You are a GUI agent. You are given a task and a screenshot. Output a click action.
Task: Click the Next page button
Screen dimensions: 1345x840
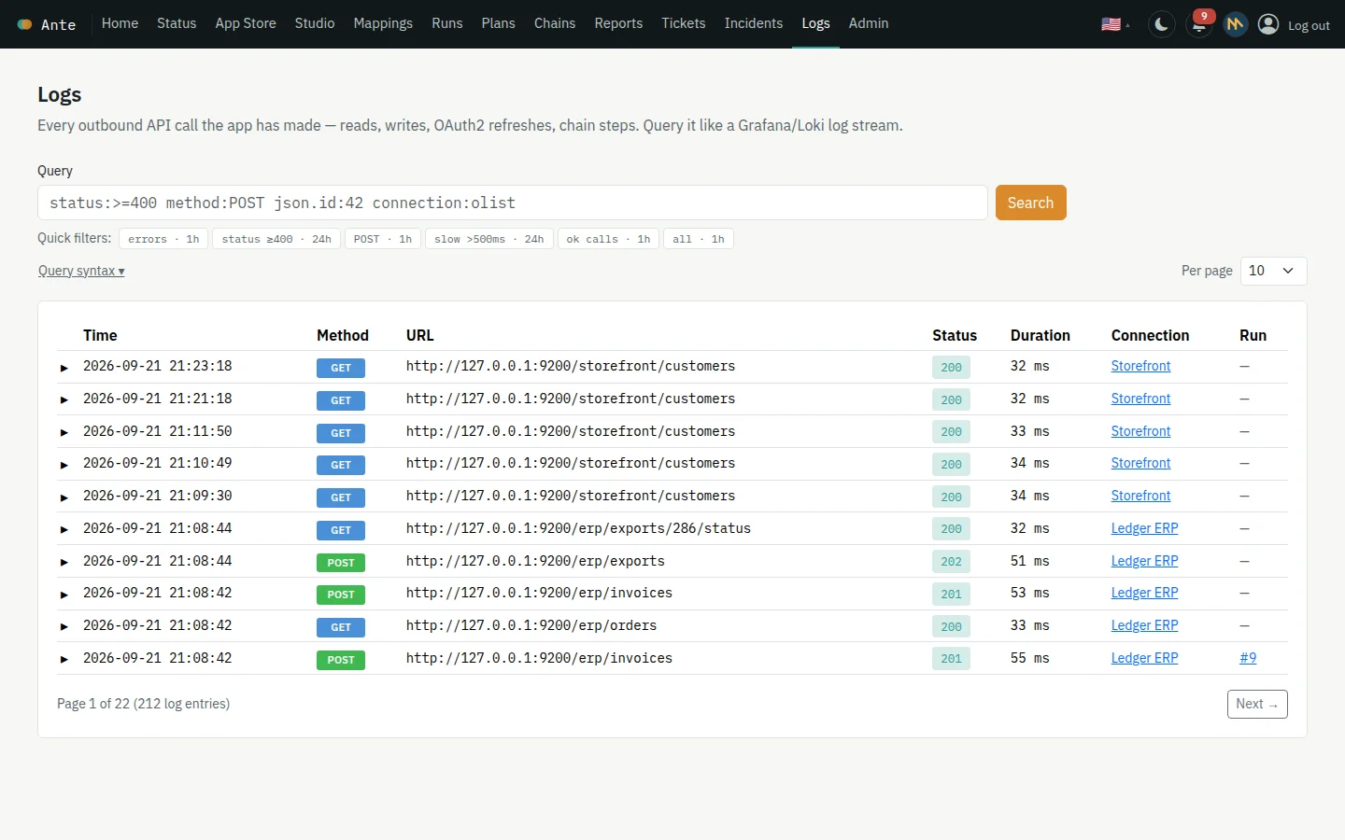pos(1257,704)
